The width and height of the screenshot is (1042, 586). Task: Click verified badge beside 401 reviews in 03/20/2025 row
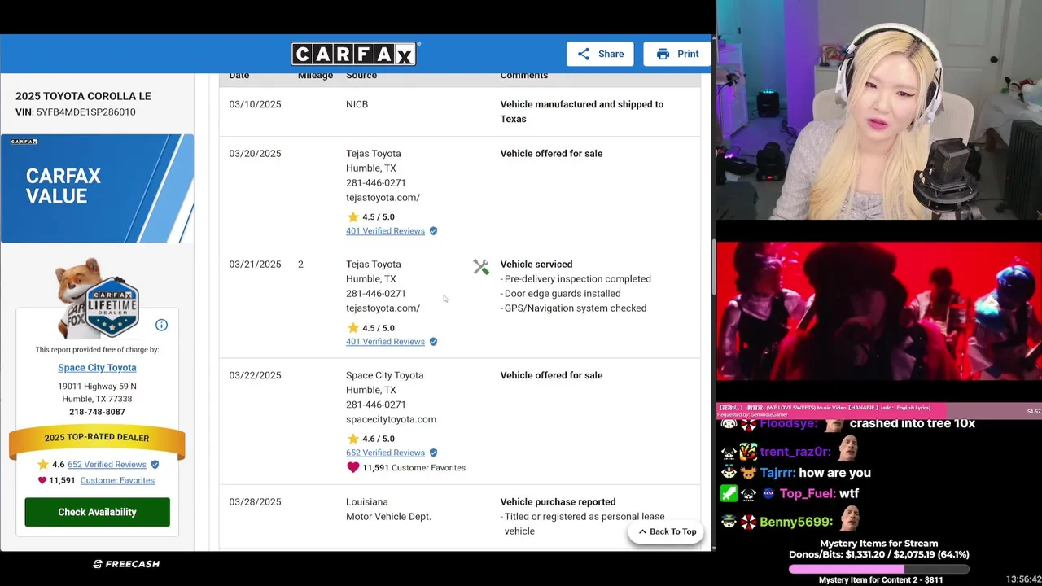(433, 231)
